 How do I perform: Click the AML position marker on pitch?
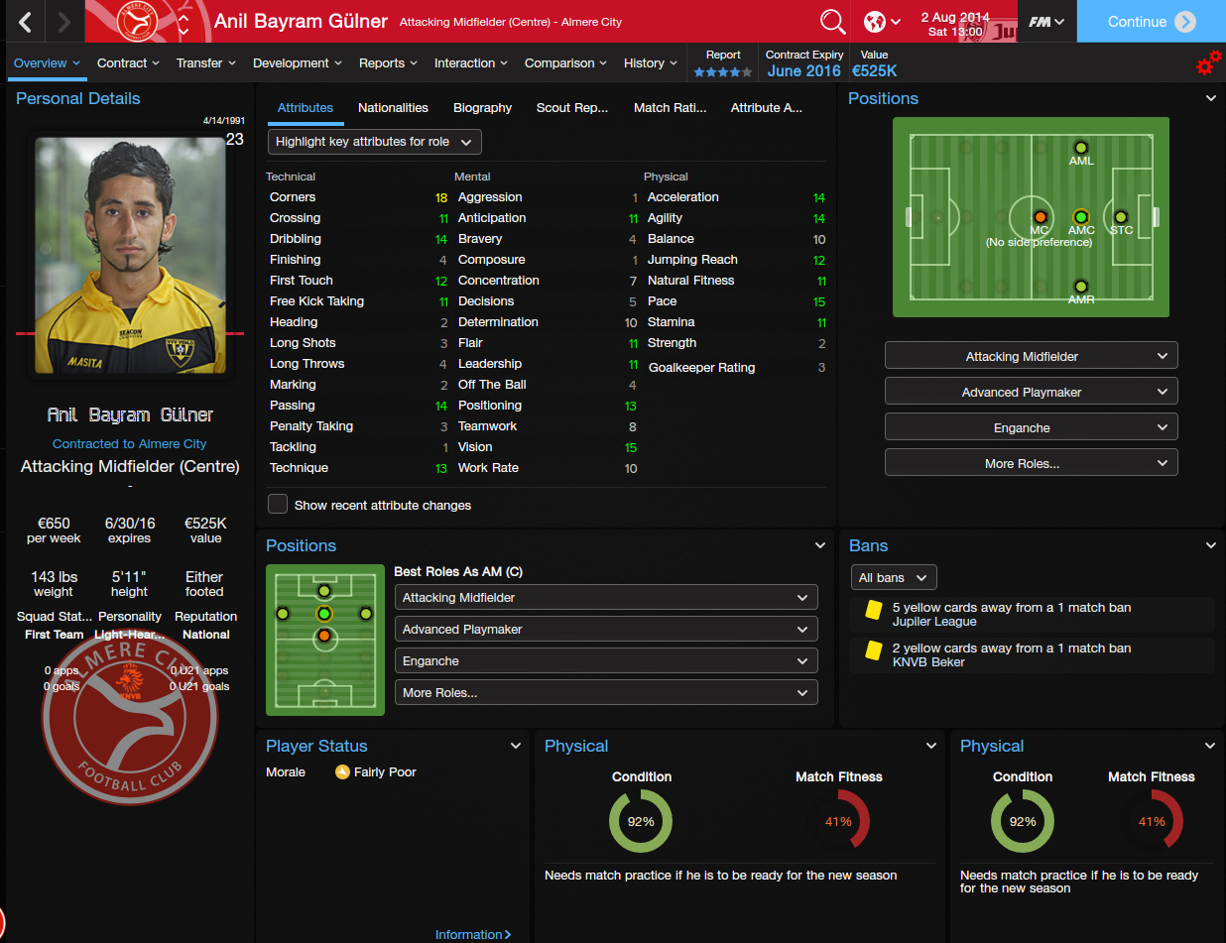(1081, 148)
